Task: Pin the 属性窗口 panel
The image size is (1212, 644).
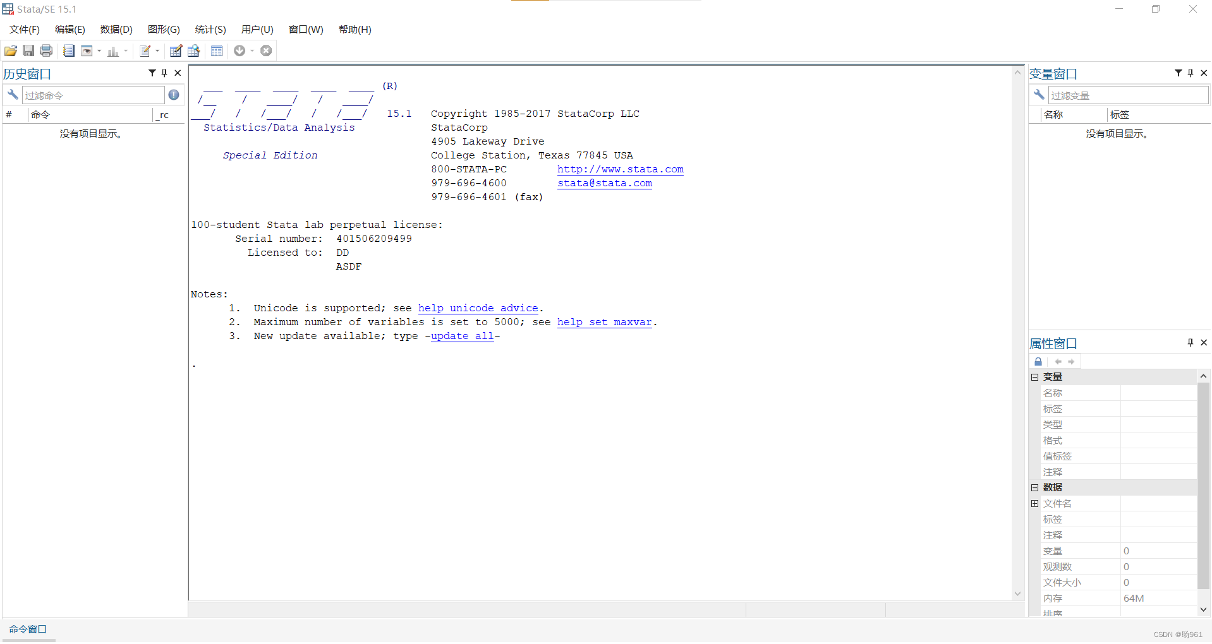Action: click(1191, 343)
